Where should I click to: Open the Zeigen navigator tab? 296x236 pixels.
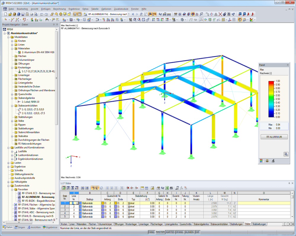(x=20, y=227)
